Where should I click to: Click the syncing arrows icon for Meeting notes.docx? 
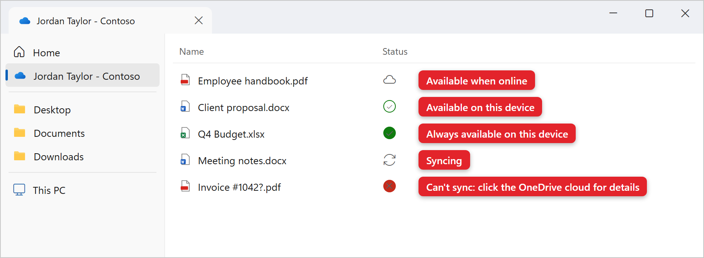click(x=390, y=160)
